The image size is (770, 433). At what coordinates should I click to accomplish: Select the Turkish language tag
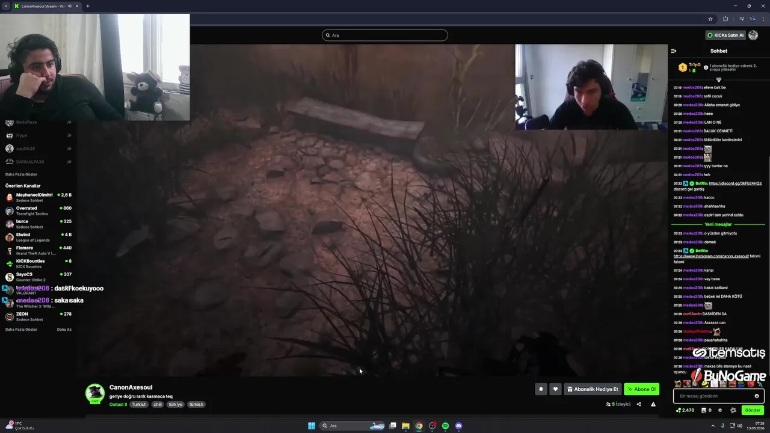(x=139, y=404)
